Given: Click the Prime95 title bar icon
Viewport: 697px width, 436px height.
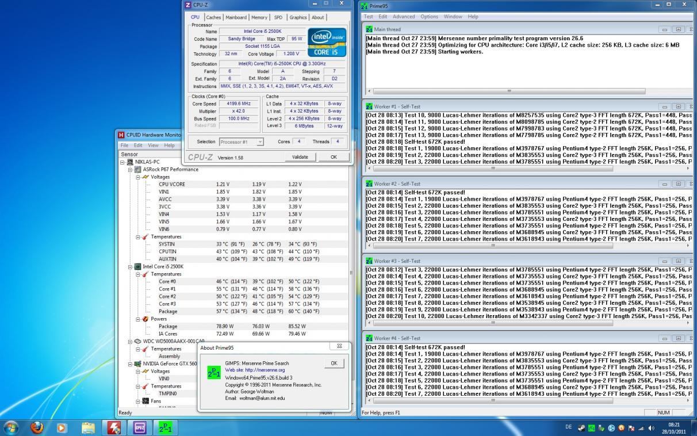Looking at the screenshot, I should 364,5.
